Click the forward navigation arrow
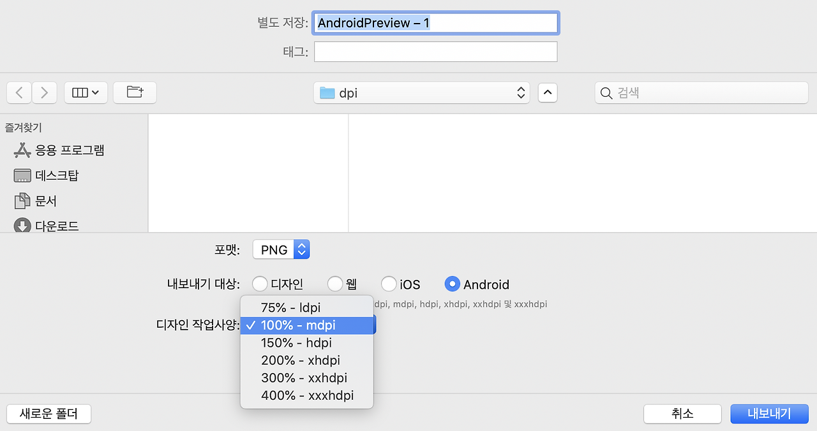This screenshot has width=817, height=431. 43,92
